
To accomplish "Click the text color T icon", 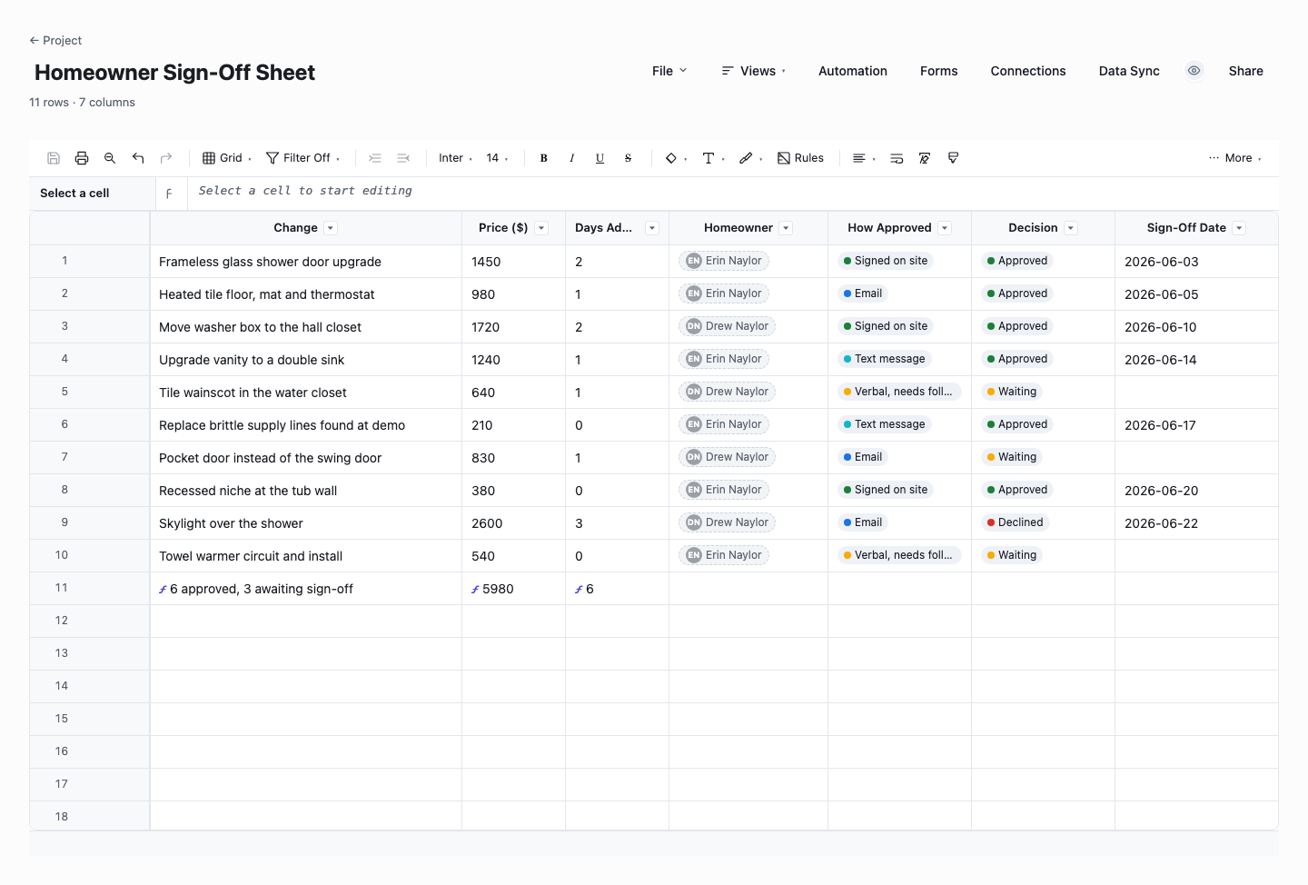I will 708,158.
